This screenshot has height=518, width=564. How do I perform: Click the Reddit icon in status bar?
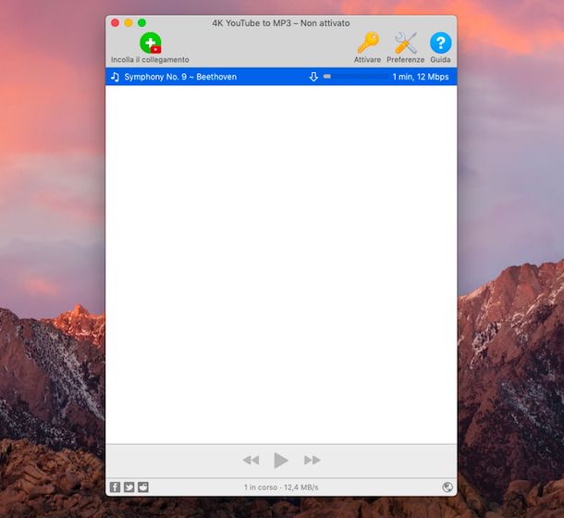point(142,487)
